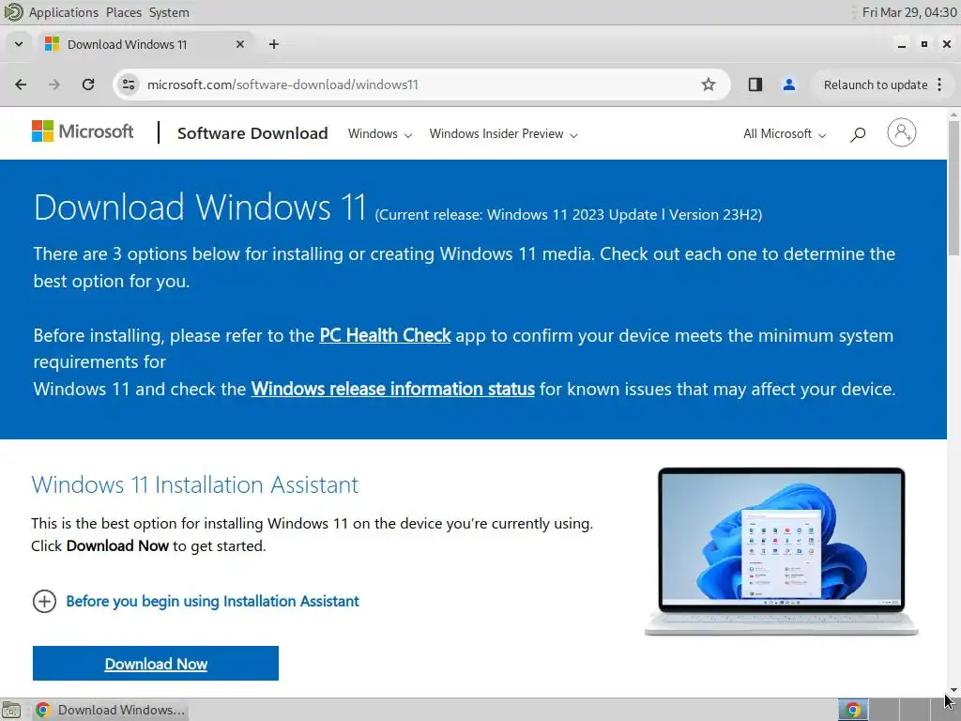Open the PC Health Check link
Screen dimensions: 961x721
pyautogui.click(x=385, y=335)
